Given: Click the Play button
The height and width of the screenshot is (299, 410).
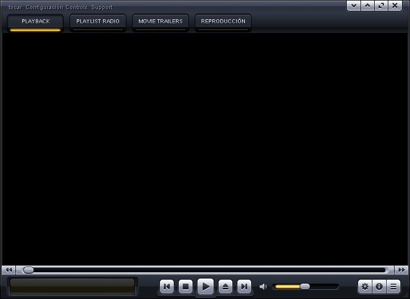Looking at the screenshot, I should 206,286.
